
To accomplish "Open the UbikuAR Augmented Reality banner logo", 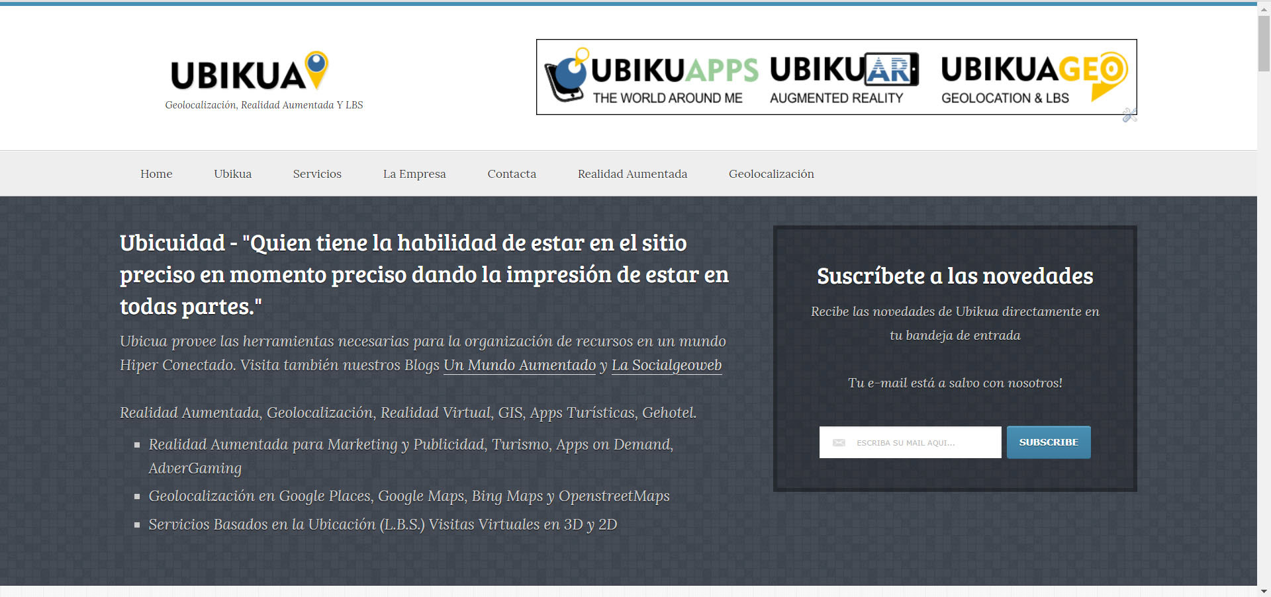I will pos(844,78).
